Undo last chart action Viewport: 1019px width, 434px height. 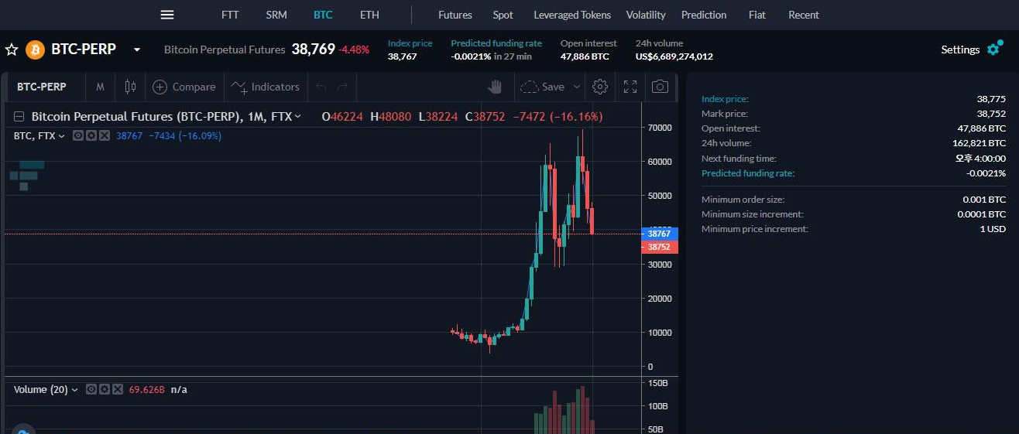pos(321,87)
